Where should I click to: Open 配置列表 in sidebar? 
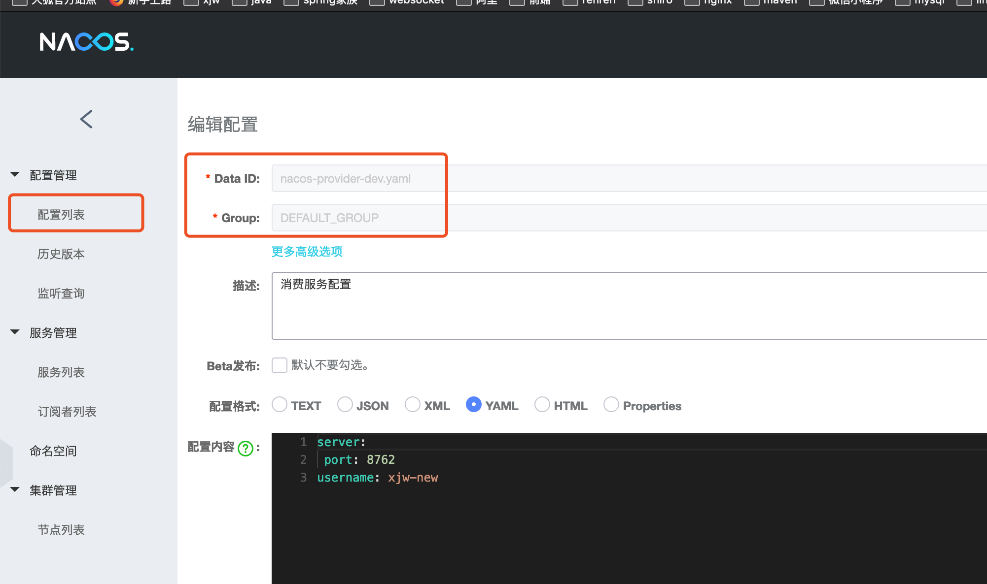(61, 215)
